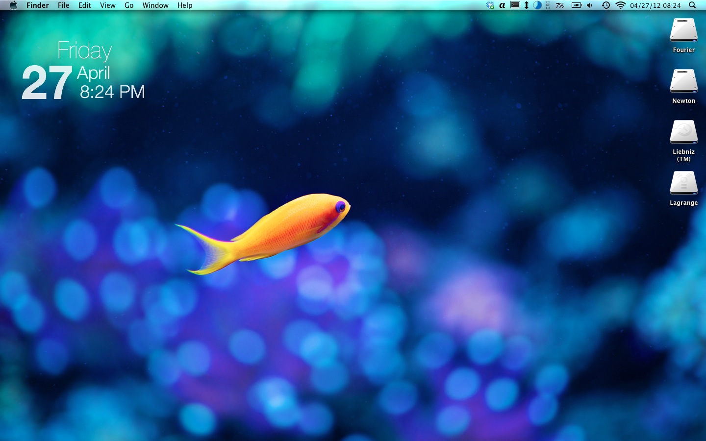Open the Edit menu
Viewport: 706px width, 441px height.
85,5
